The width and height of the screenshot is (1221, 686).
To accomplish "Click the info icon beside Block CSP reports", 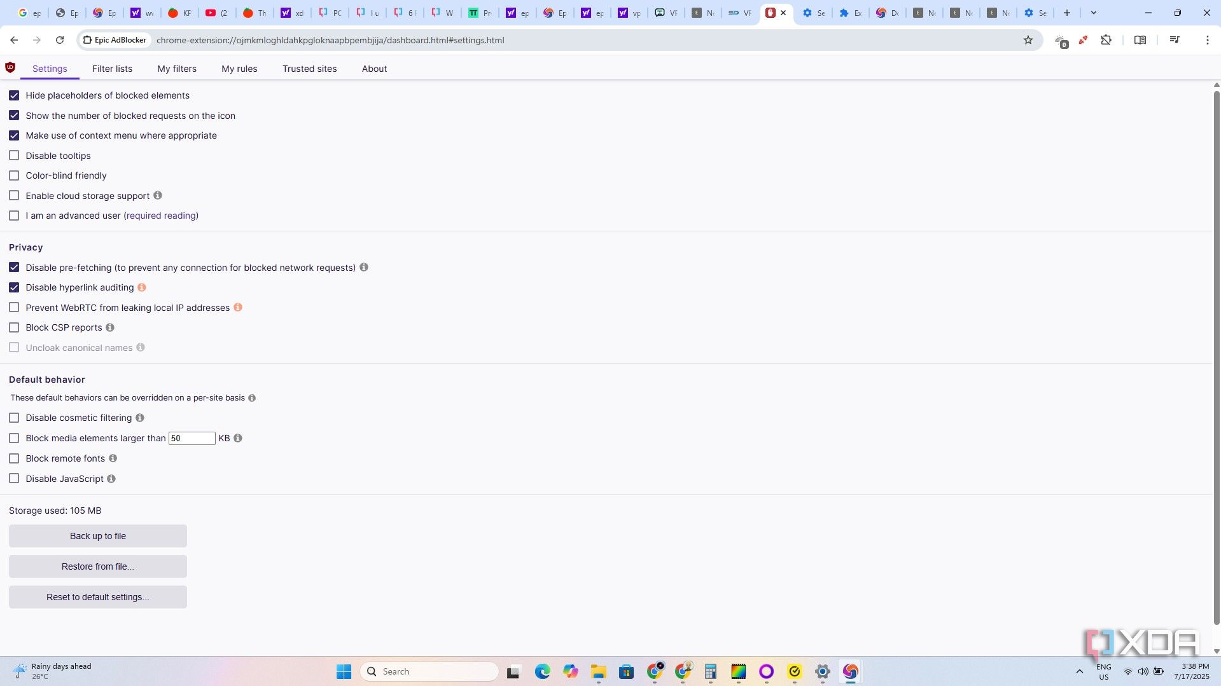I will (110, 327).
